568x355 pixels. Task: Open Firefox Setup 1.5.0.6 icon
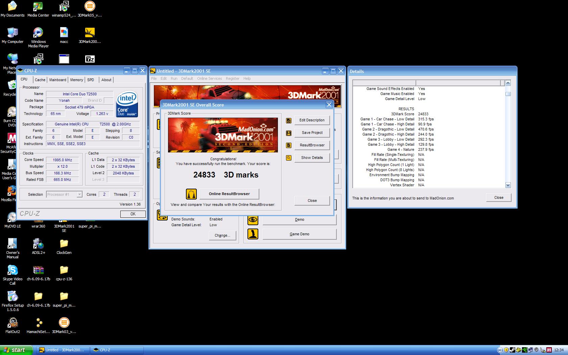point(13,301)
